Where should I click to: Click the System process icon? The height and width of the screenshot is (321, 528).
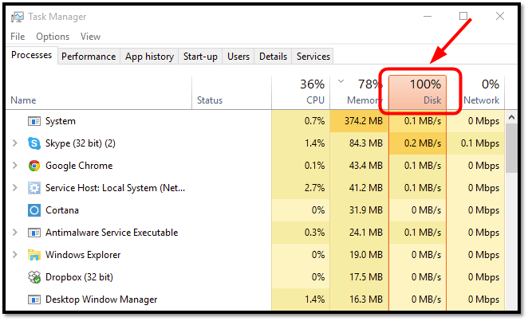point(34,121)
